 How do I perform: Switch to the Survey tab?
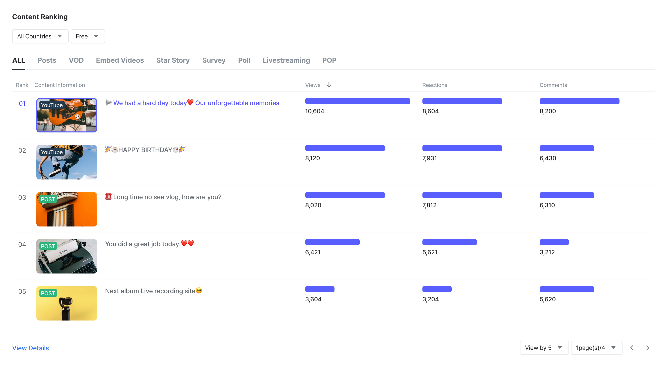point(214,60)
